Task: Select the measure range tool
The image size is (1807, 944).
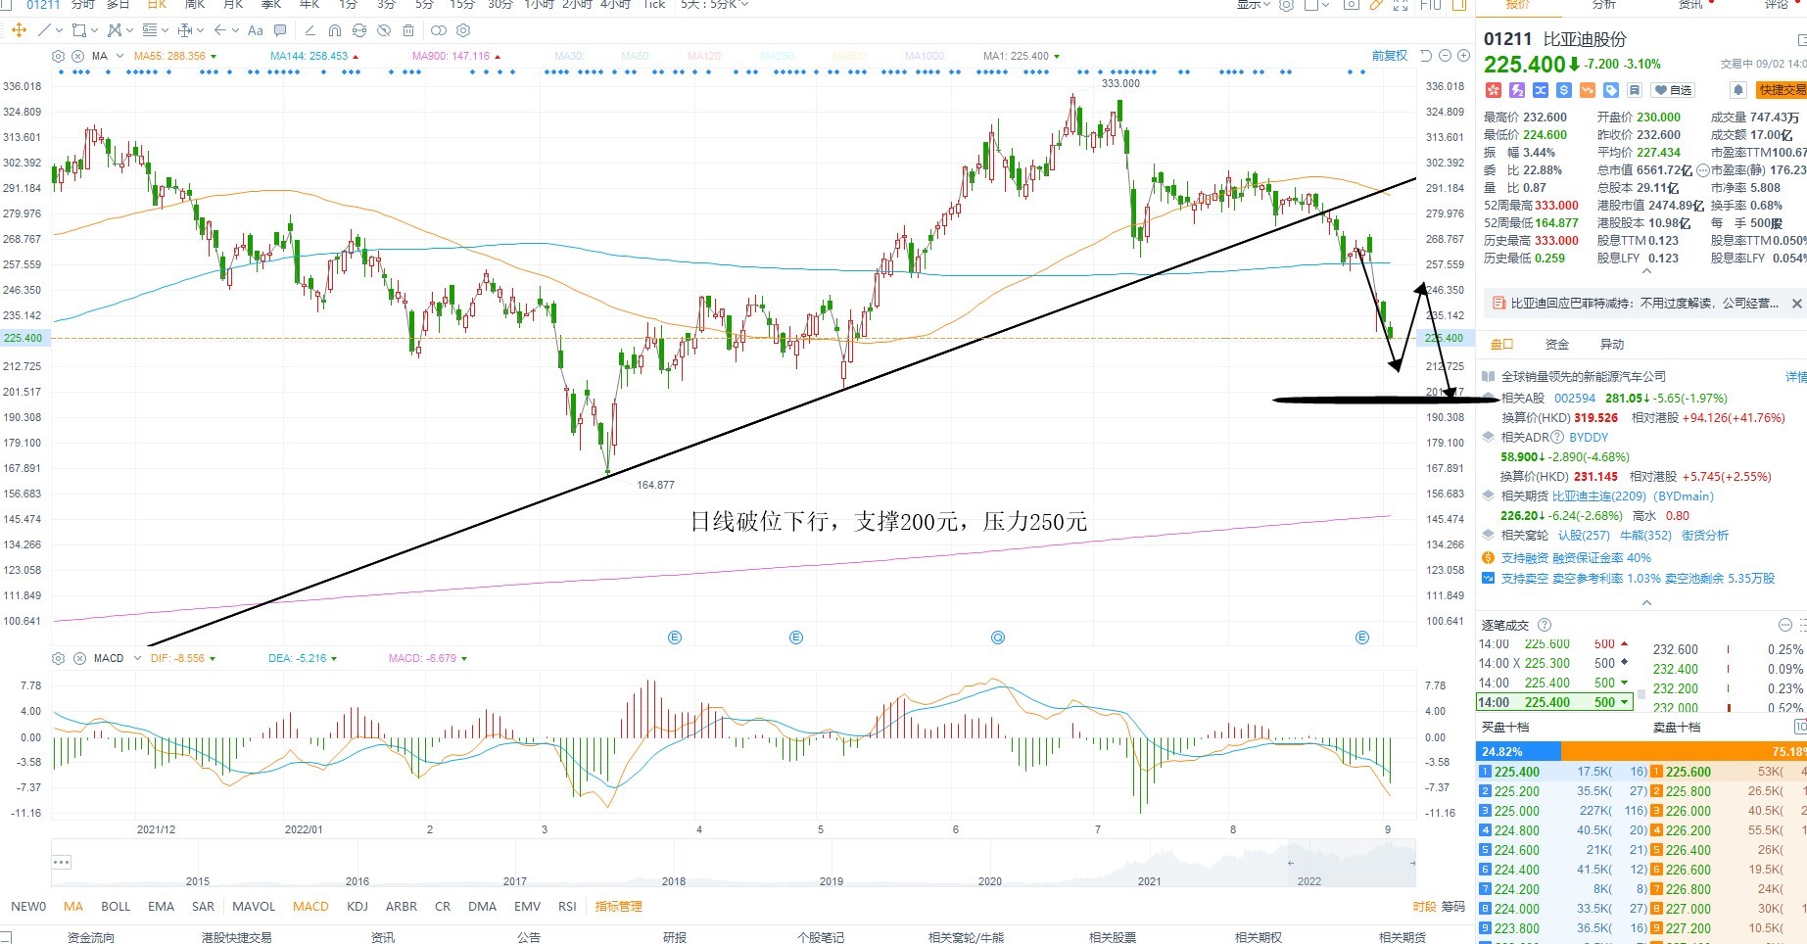Action: (185, 30)
